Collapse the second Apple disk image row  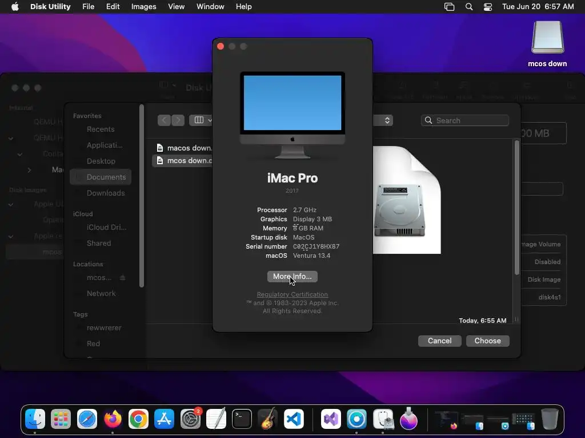tap(11, 237)
